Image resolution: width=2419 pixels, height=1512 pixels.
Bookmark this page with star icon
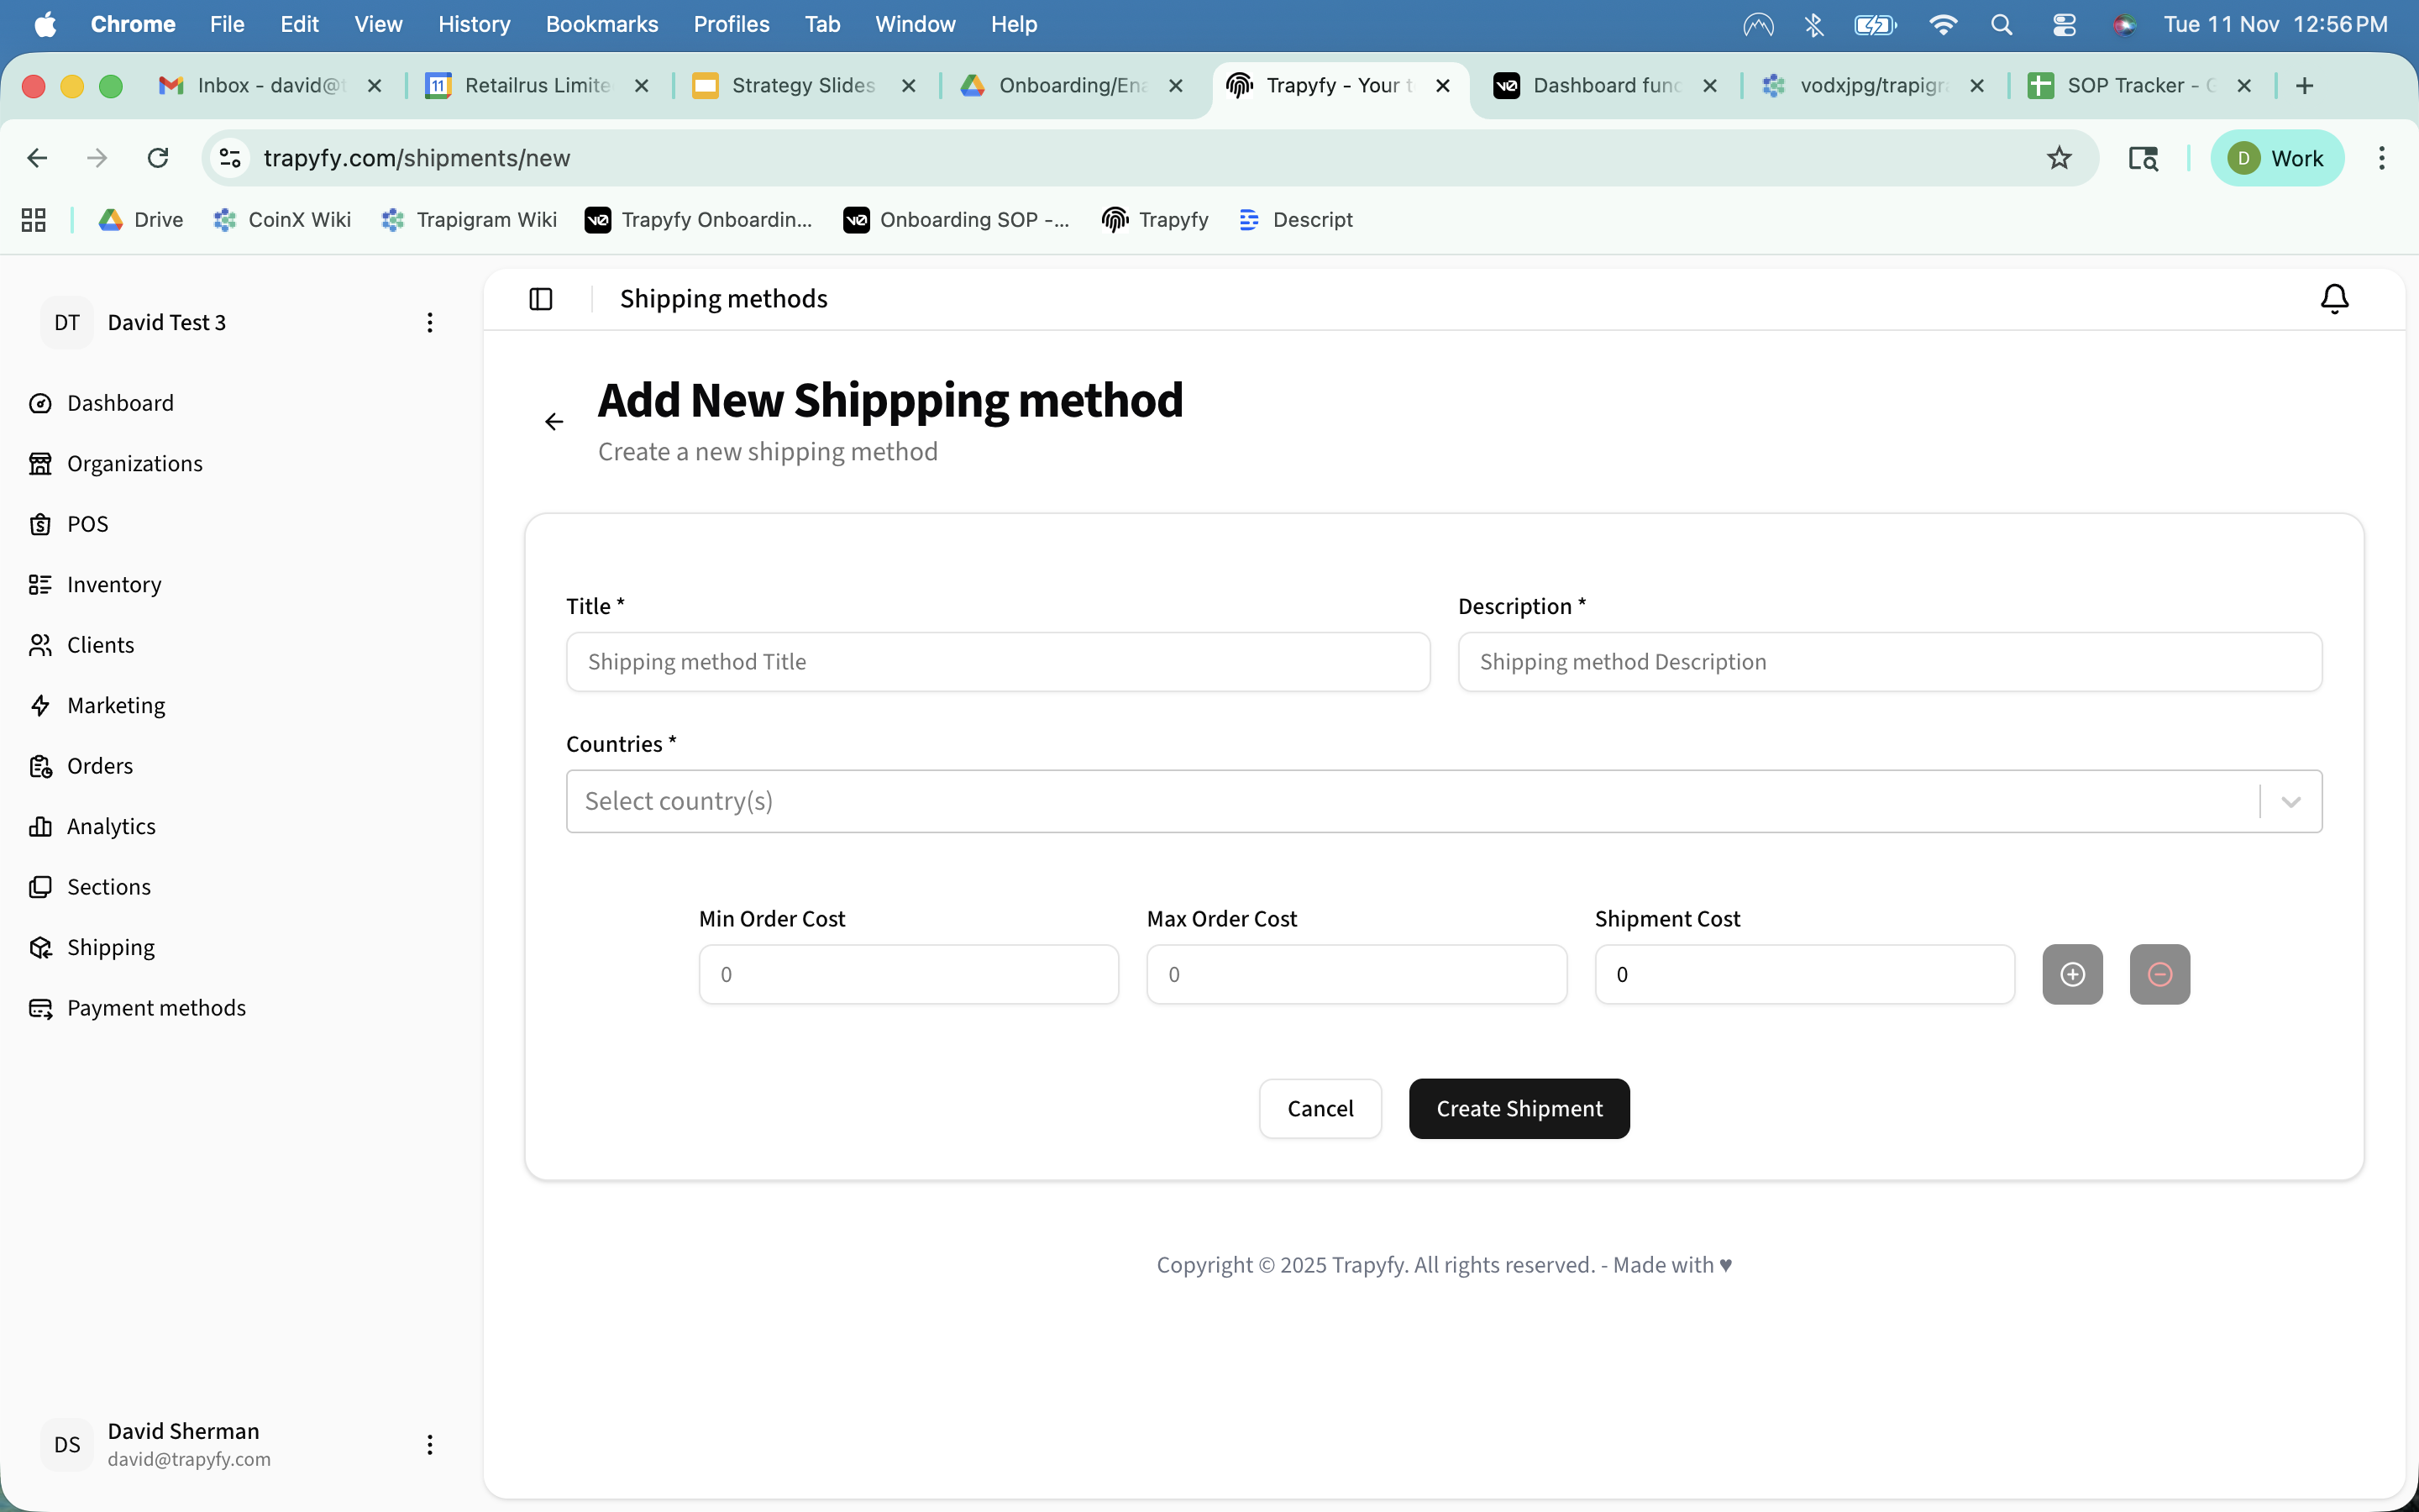pos(2058,158)
